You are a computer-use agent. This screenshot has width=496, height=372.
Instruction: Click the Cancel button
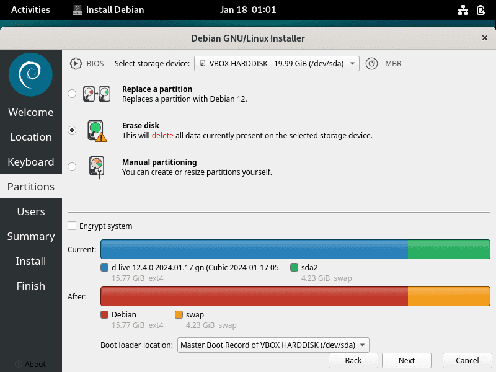click(x=467, y=361)
